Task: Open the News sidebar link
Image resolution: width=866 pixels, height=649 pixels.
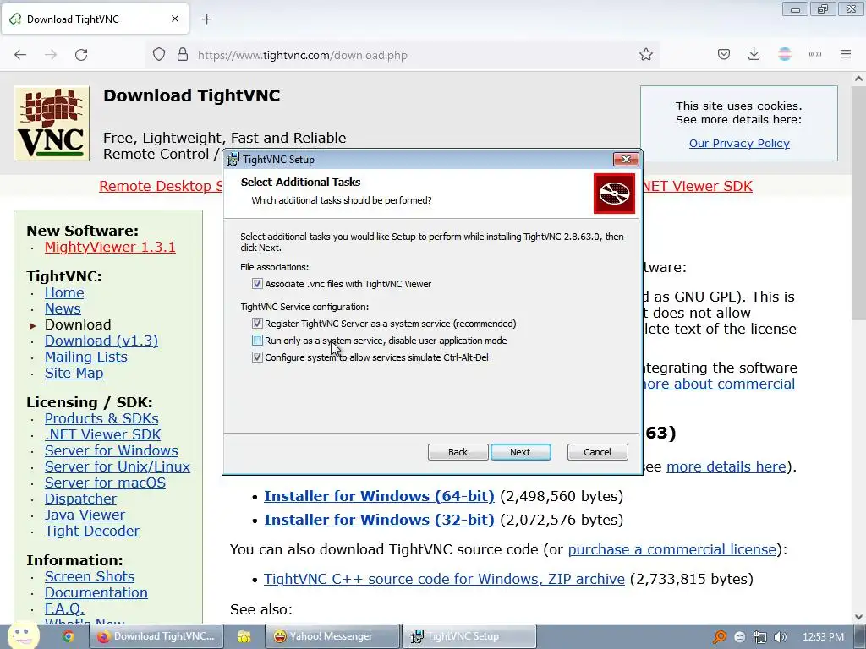Action: click(63, 308)
